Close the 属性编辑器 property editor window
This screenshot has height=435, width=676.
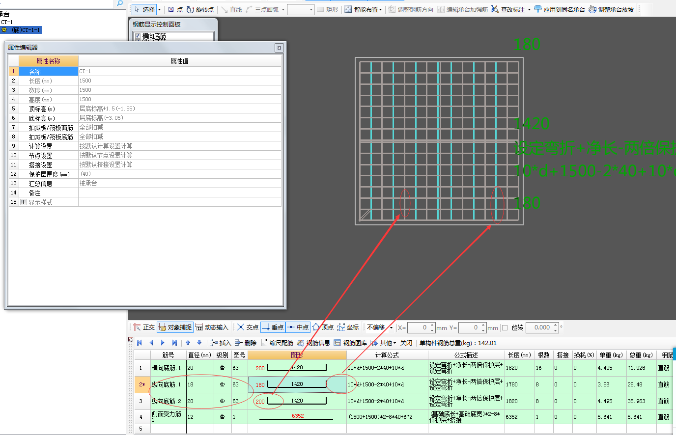pos(279,48)
